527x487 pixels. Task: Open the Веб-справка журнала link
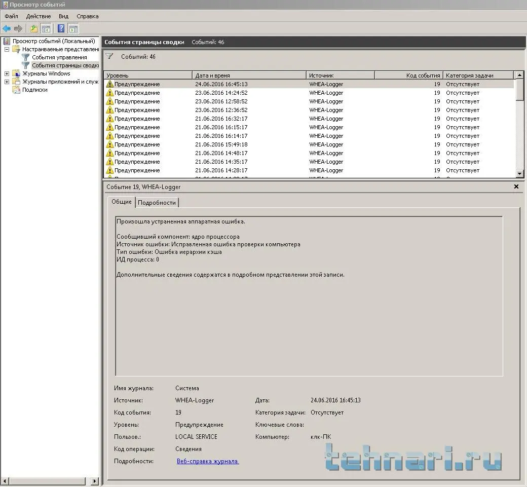click(x=207, y=462)
